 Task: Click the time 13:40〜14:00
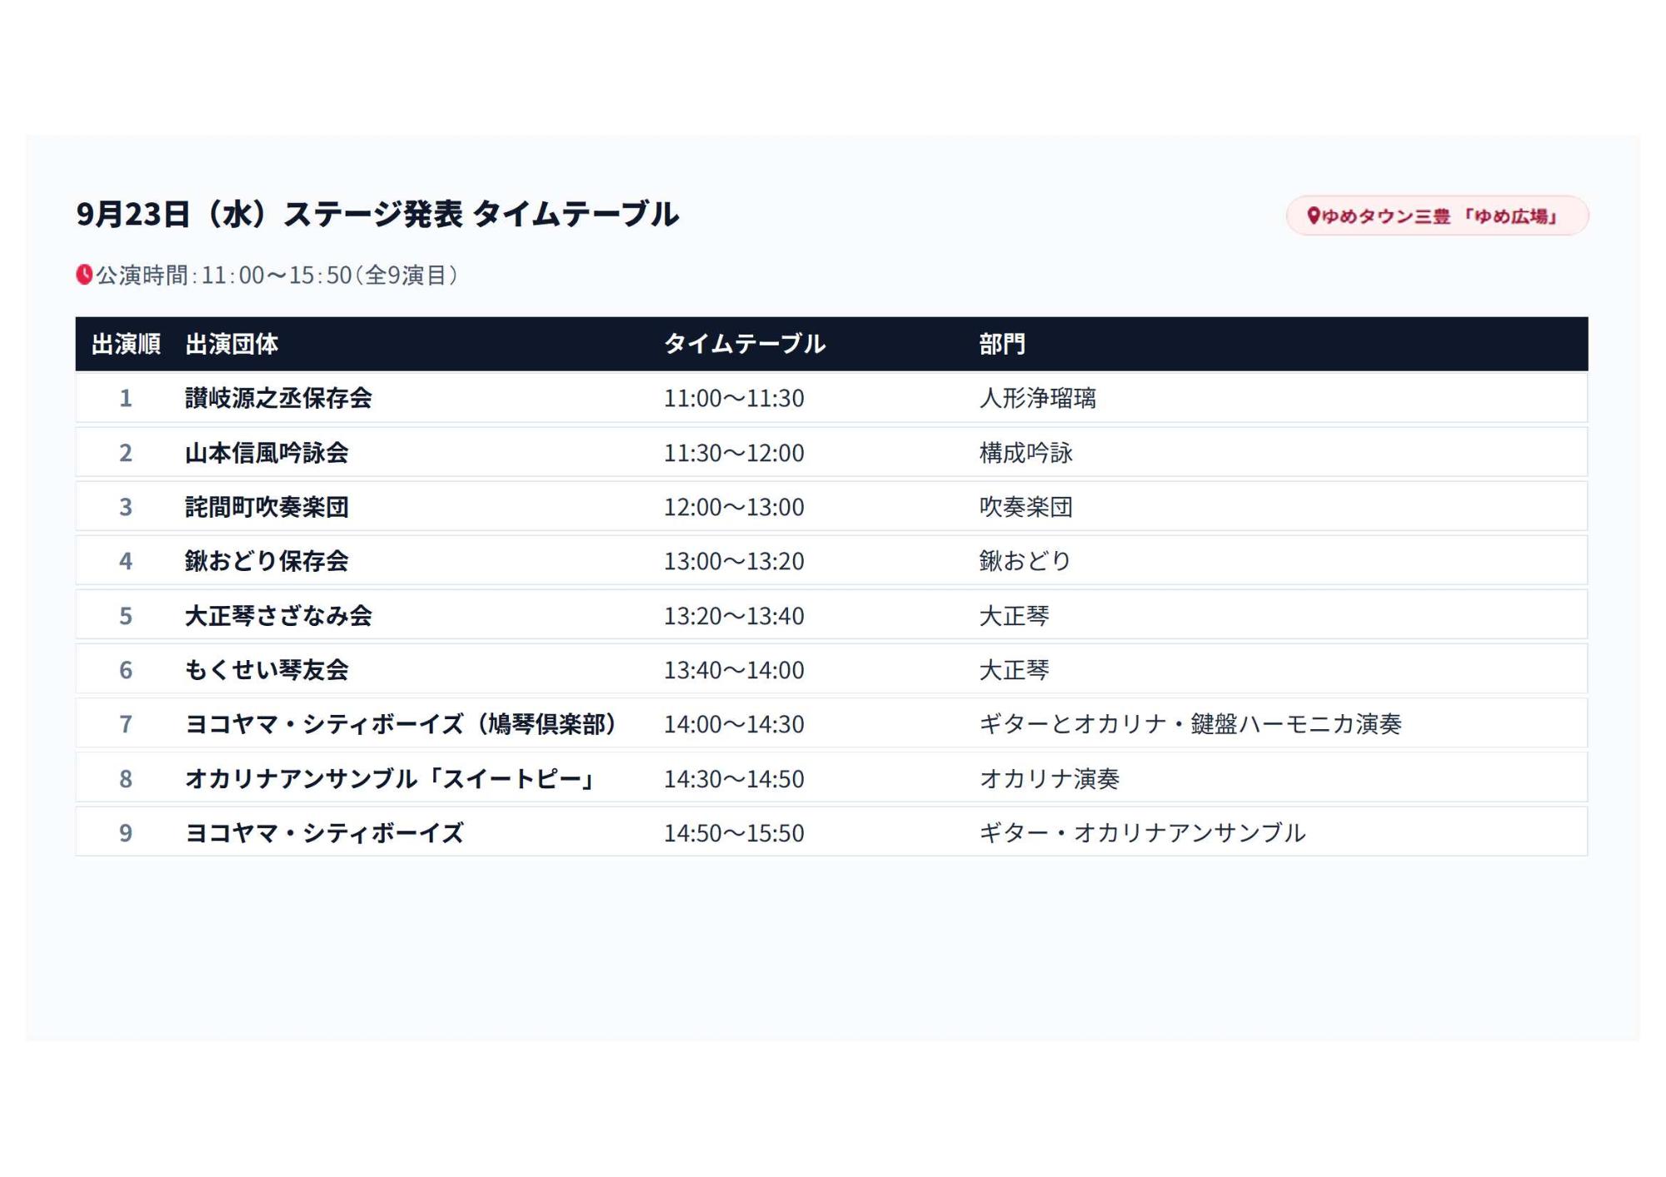(x=734, y=670)
